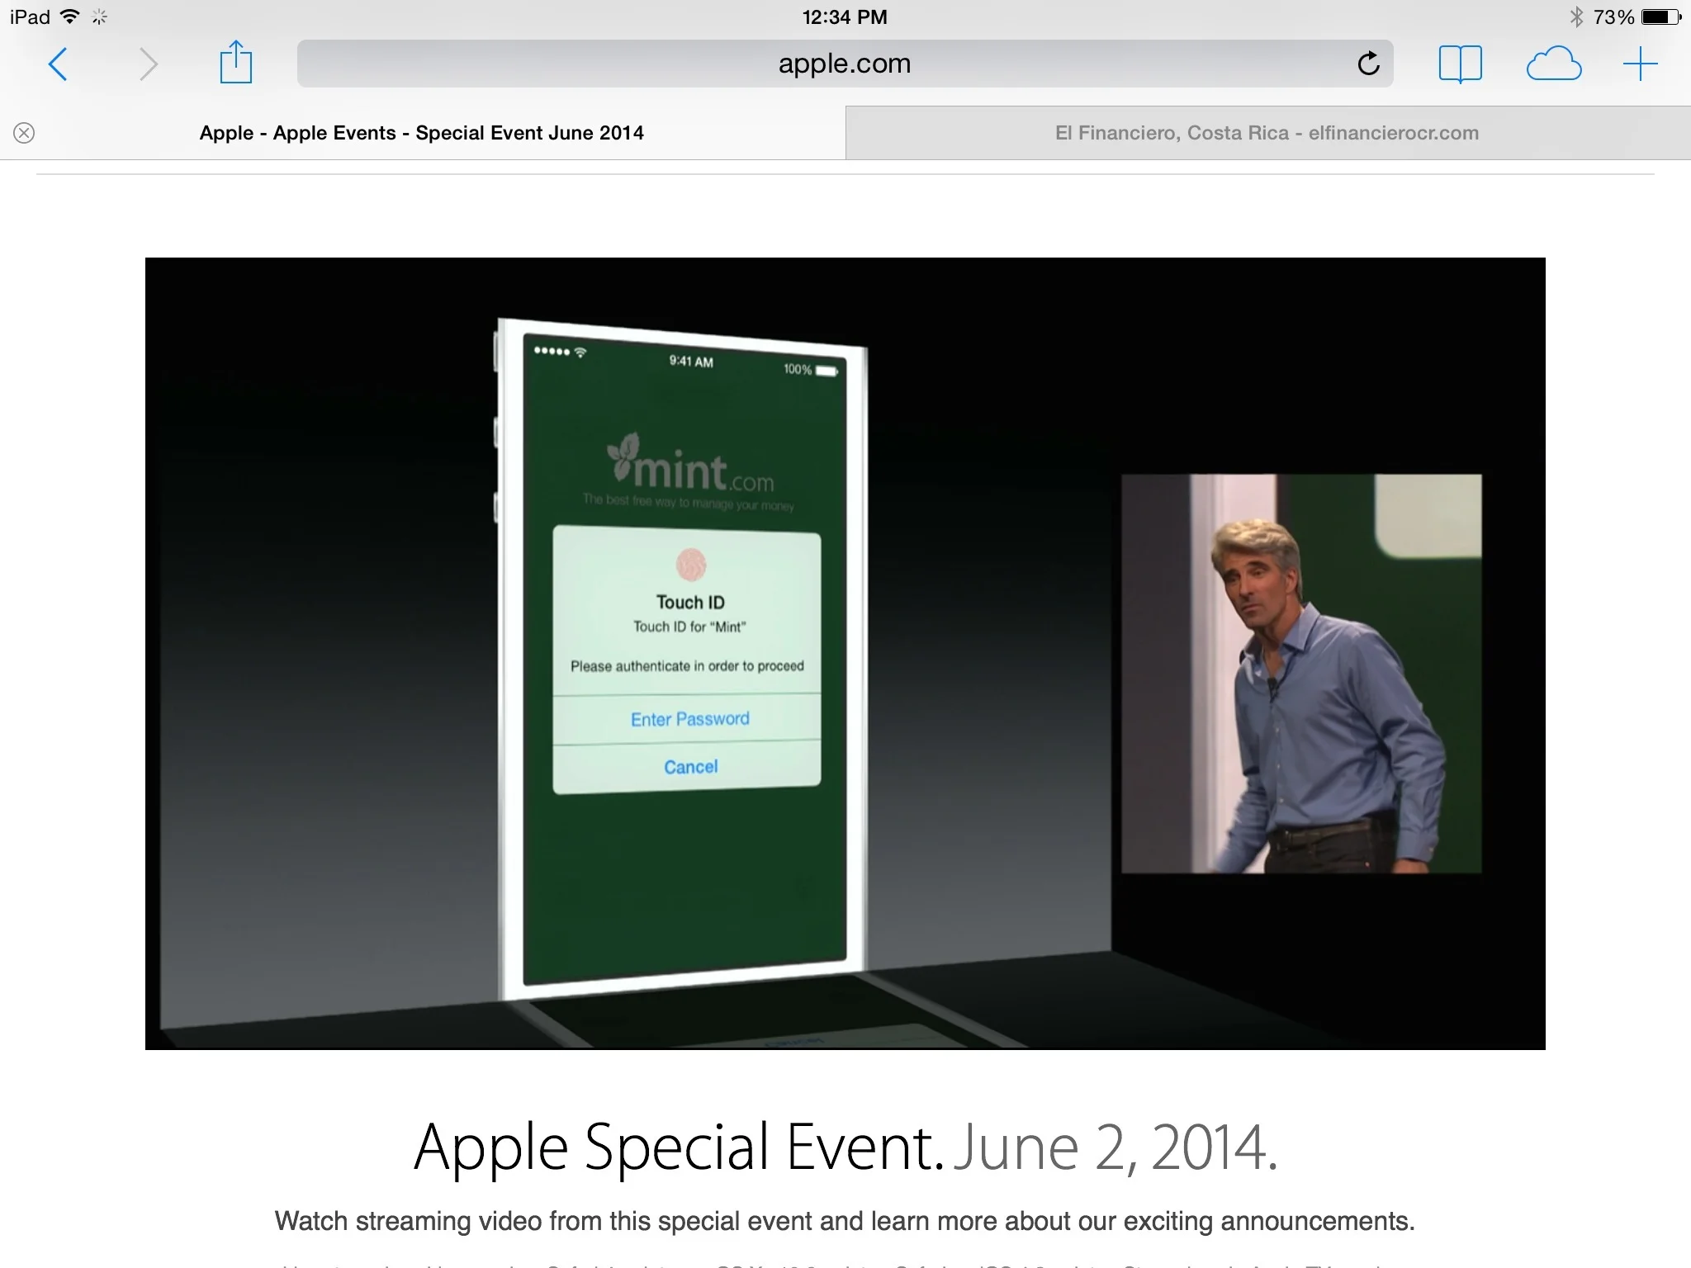1691x1268 pixels.
Task: Tap the 73% battery percentage text
Action: coord(1613,17)
